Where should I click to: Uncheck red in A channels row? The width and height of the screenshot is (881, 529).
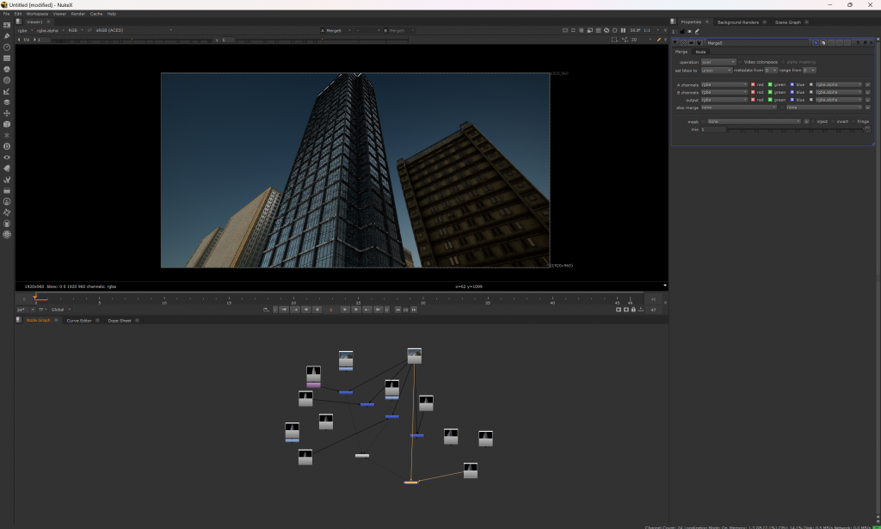click(753, 84)
